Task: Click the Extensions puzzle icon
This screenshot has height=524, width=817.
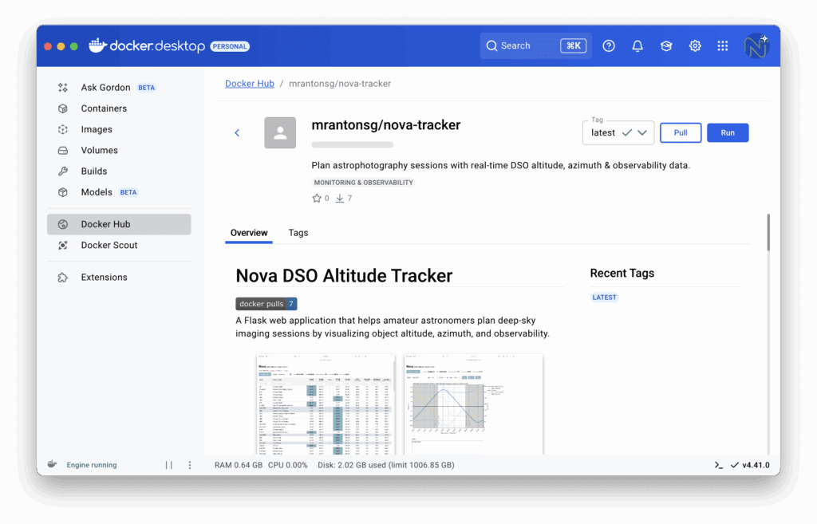Action: click(63, 278)
